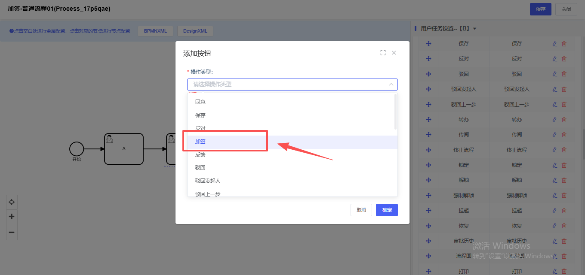Delete the 锁定 button row

pos(564,165)
